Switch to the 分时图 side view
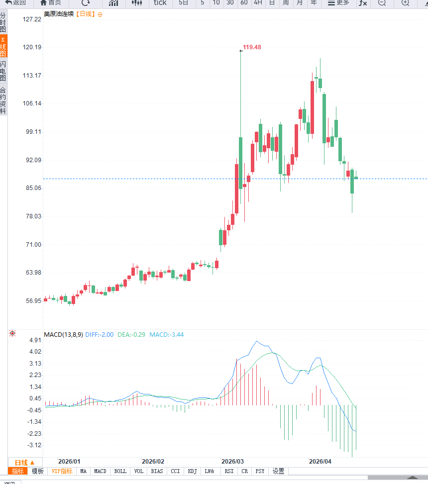 coord(3,23)
